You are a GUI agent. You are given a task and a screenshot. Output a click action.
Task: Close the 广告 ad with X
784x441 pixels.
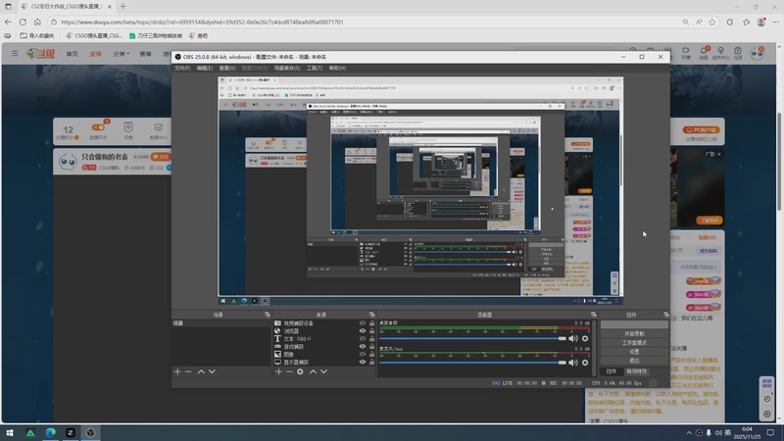coord(719,154)
